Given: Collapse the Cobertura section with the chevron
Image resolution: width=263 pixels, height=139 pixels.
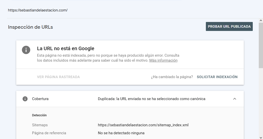Looking at the screenshot, I should (x=235, y=99).
